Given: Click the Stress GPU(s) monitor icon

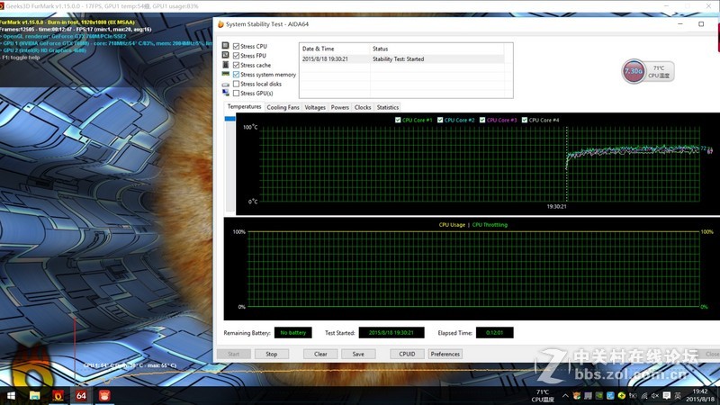Looking at the screenshot, I should (225, 93).
